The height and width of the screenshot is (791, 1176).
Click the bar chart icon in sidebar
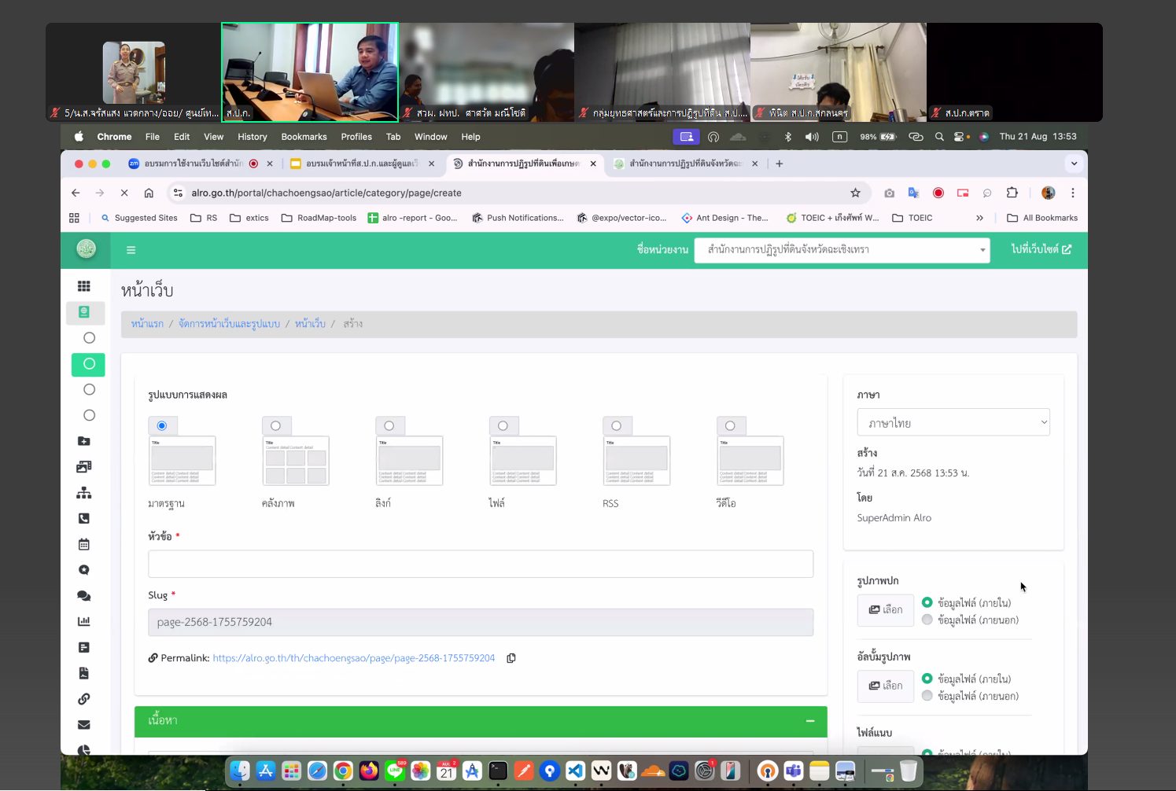pos(84,621)
